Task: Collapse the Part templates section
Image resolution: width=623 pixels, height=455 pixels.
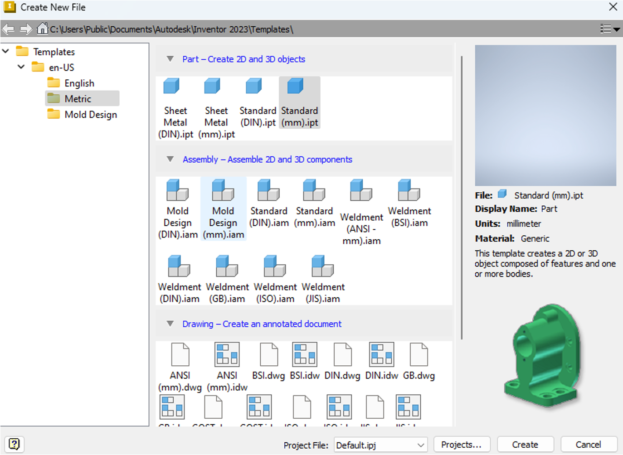Action: tap(170, 59)
